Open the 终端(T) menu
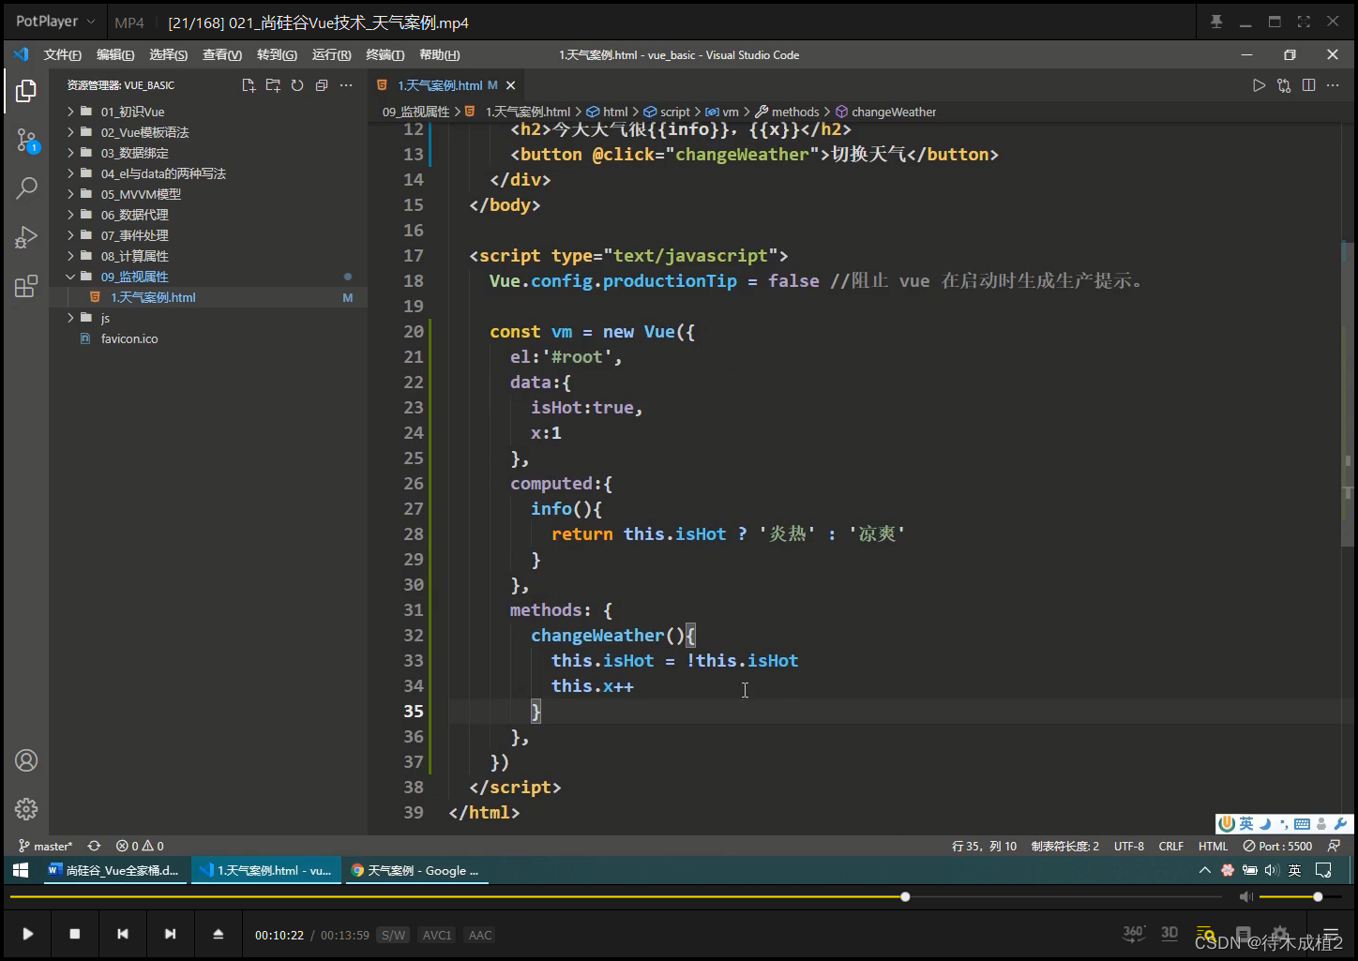This screenshot has width=1358, height=961. point(385,55)
